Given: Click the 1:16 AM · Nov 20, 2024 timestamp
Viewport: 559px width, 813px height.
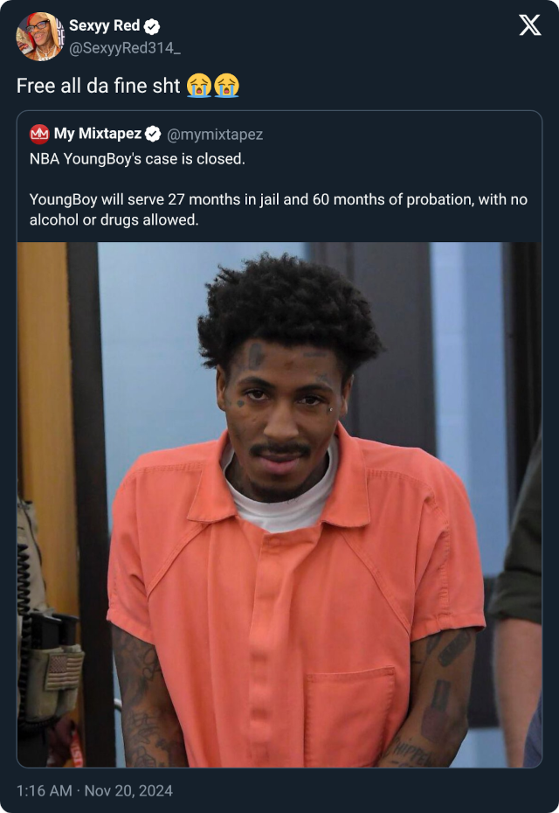Looking at the screenshot, I should [x=95, y=790].
